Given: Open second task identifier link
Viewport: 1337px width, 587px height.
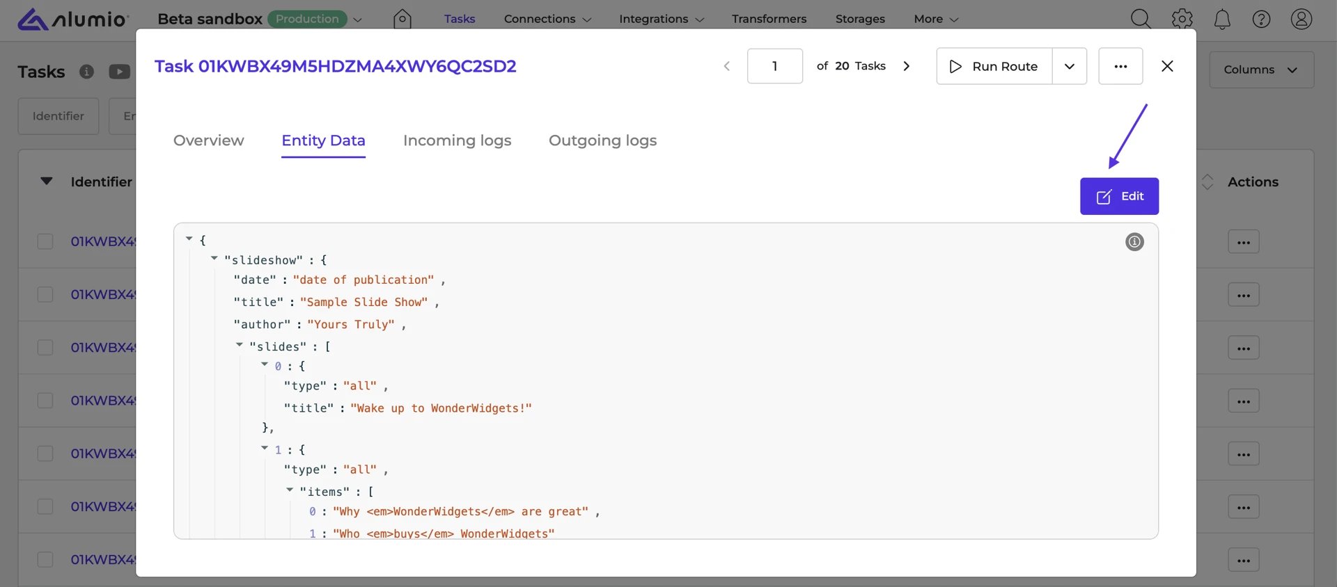Looking at the screenshot, I should (103, 294).
